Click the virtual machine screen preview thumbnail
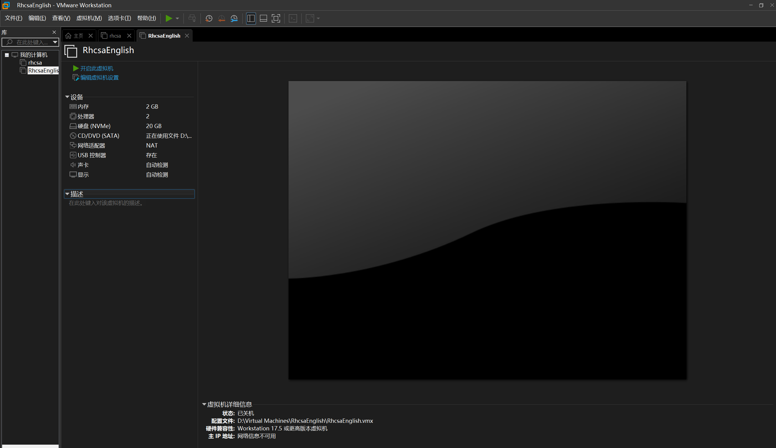 click(x=487, y=230)
